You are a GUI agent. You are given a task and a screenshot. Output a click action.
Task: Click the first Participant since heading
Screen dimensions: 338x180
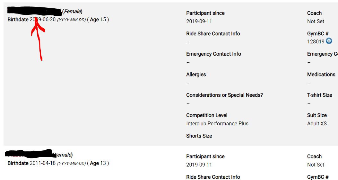[205, 13]
